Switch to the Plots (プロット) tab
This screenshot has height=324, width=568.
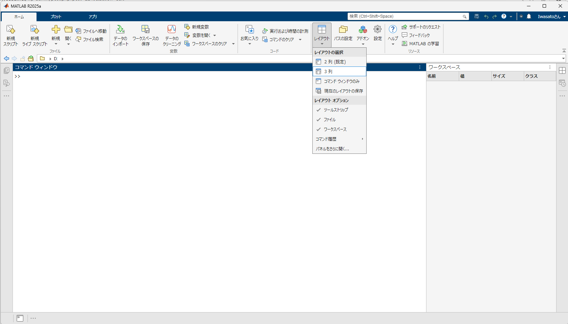pyautogui.click(x=56, y=17)
